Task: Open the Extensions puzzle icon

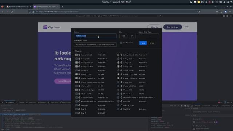Action: 221,12
